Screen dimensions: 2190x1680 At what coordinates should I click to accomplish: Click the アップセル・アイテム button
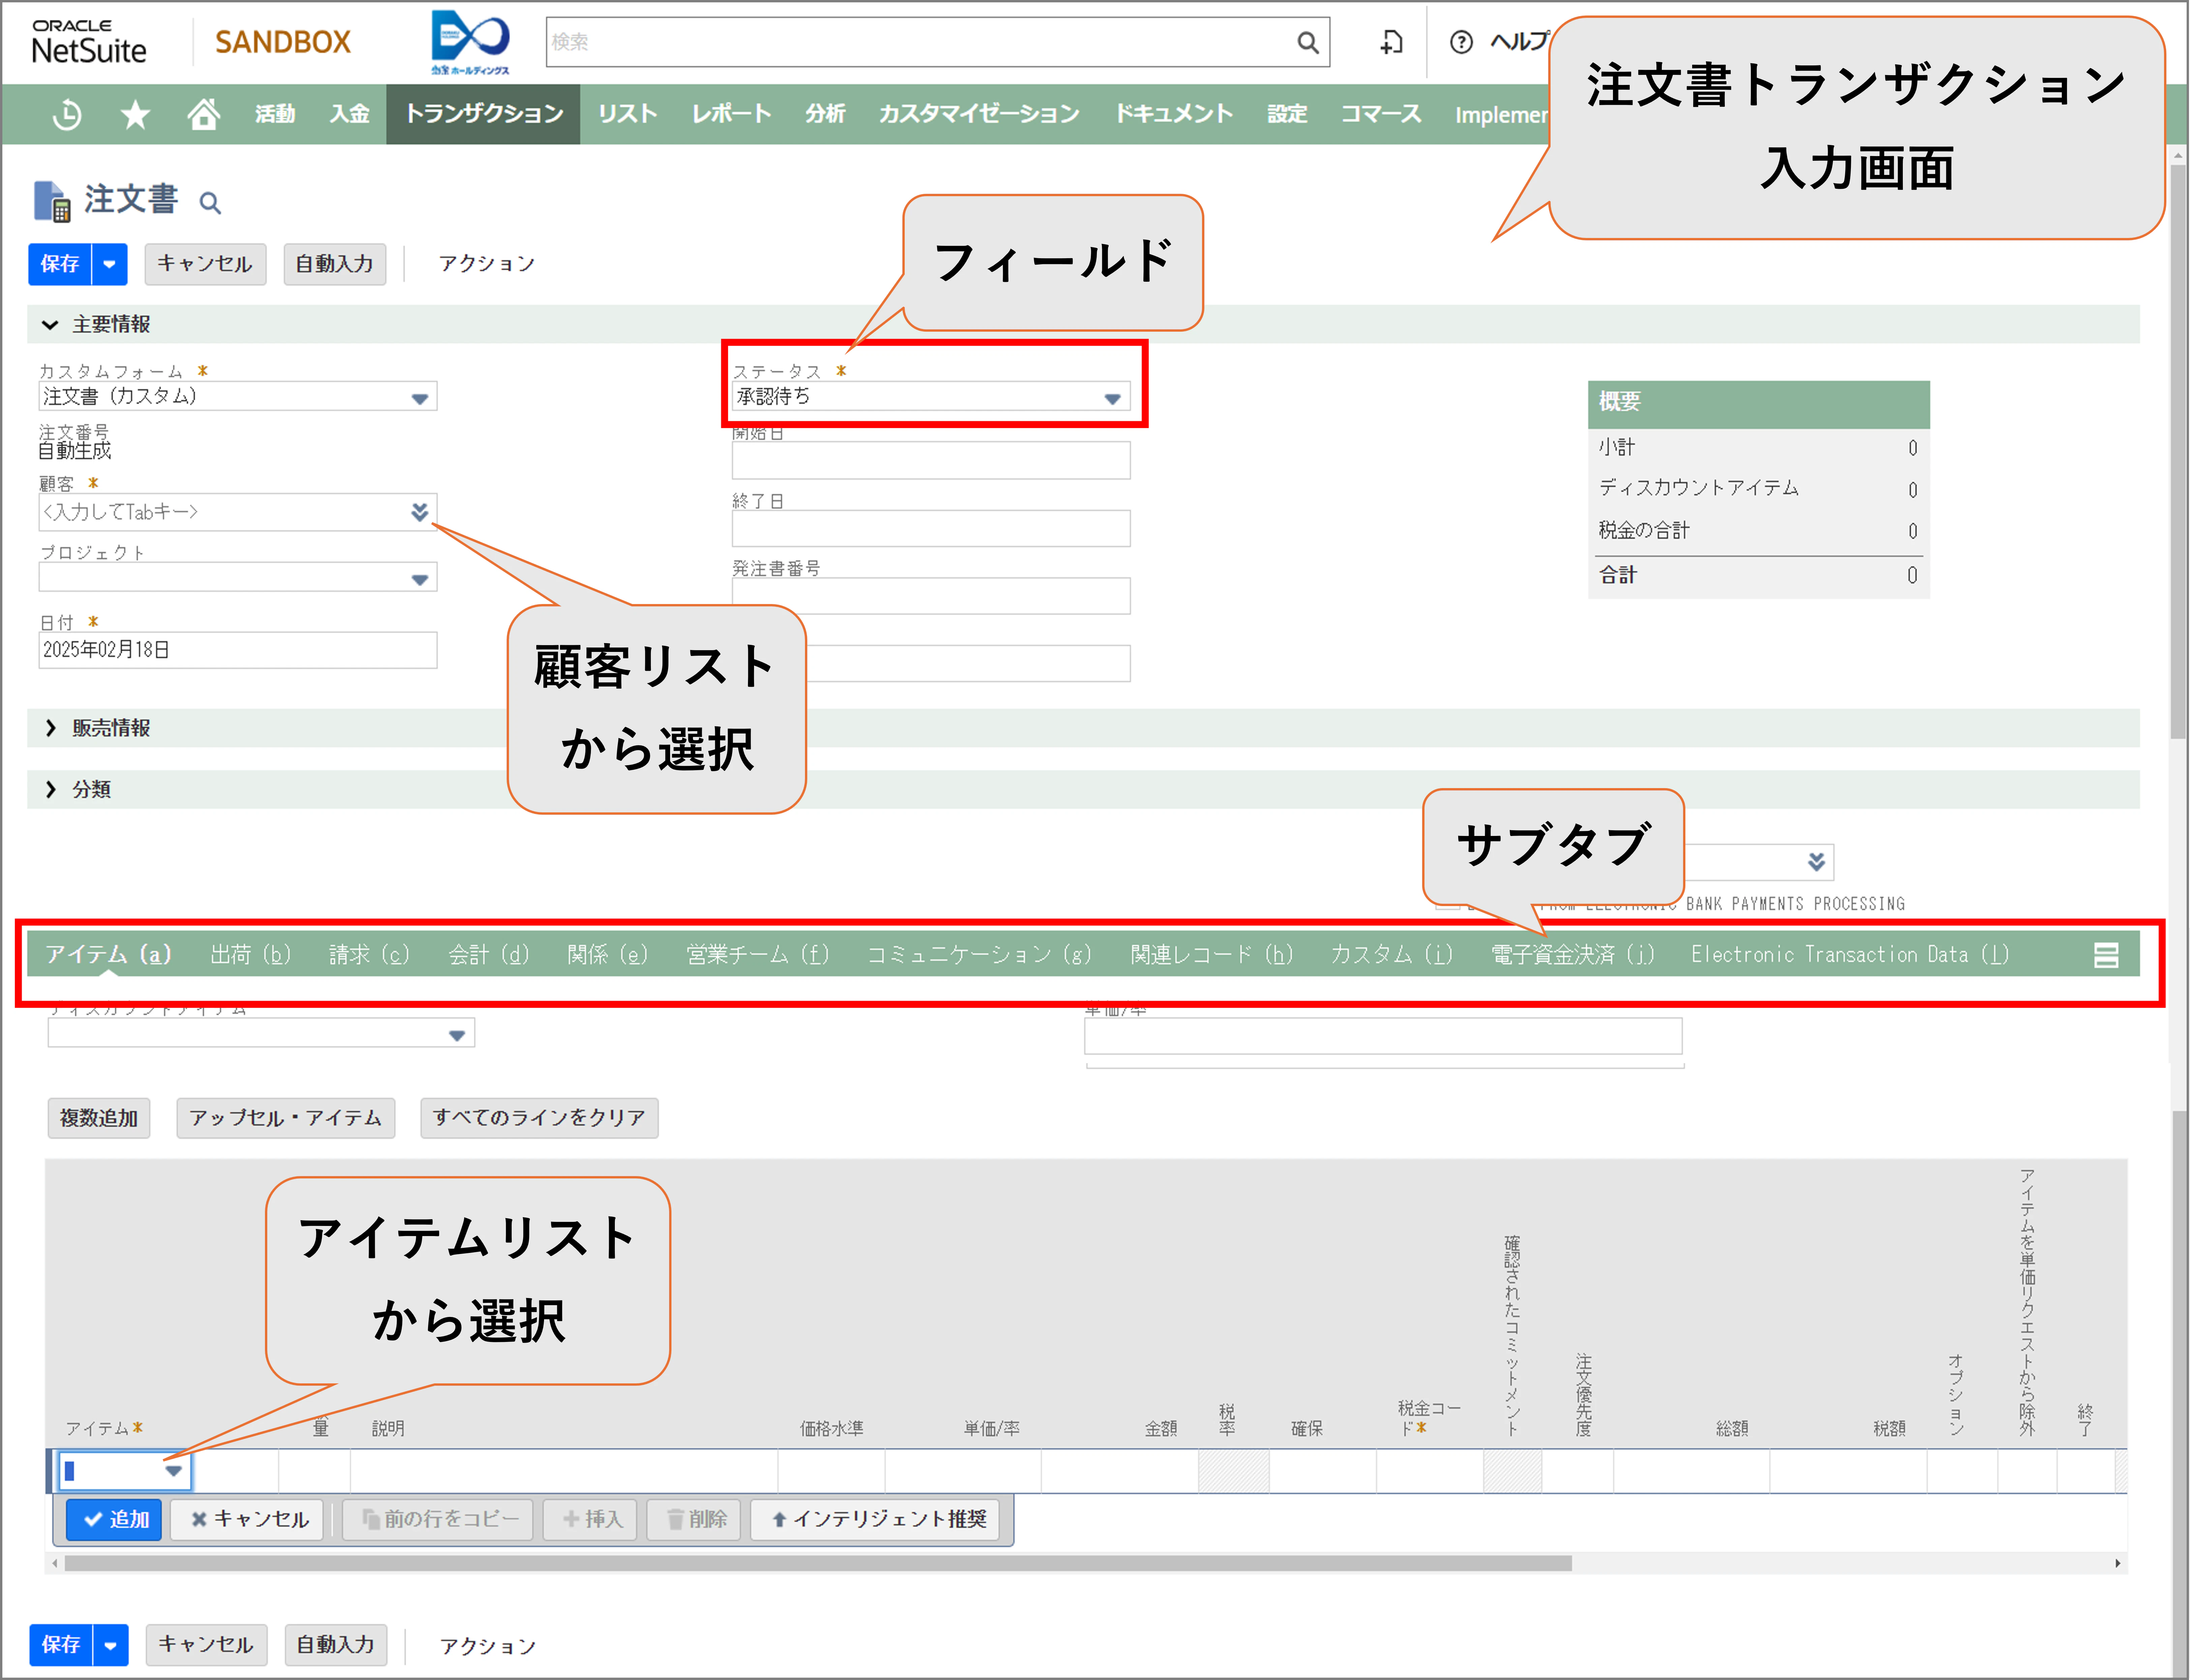pos(285,1118)
